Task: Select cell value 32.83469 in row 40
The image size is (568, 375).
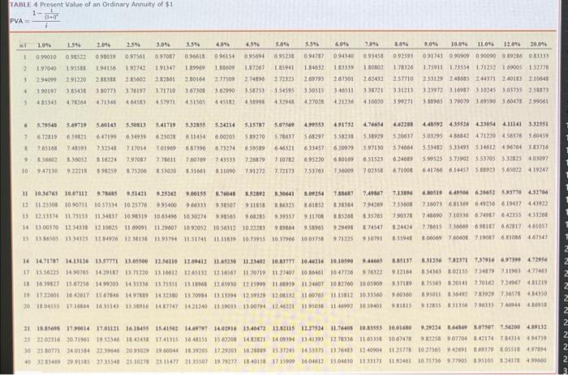Action: coord(46,362)
